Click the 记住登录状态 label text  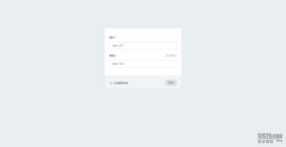click(121, 83)
